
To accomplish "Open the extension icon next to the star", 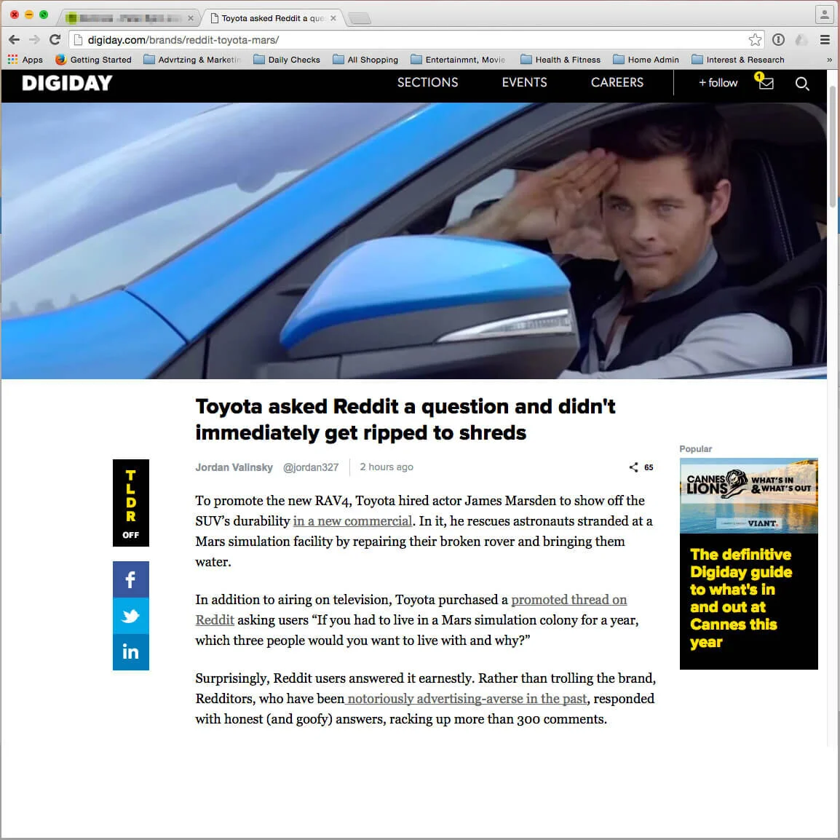I will (x=778, y=39).
